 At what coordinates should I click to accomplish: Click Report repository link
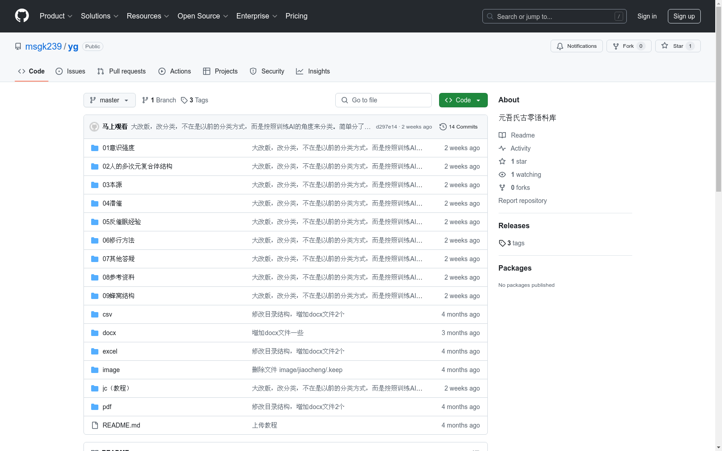point(523,201)
